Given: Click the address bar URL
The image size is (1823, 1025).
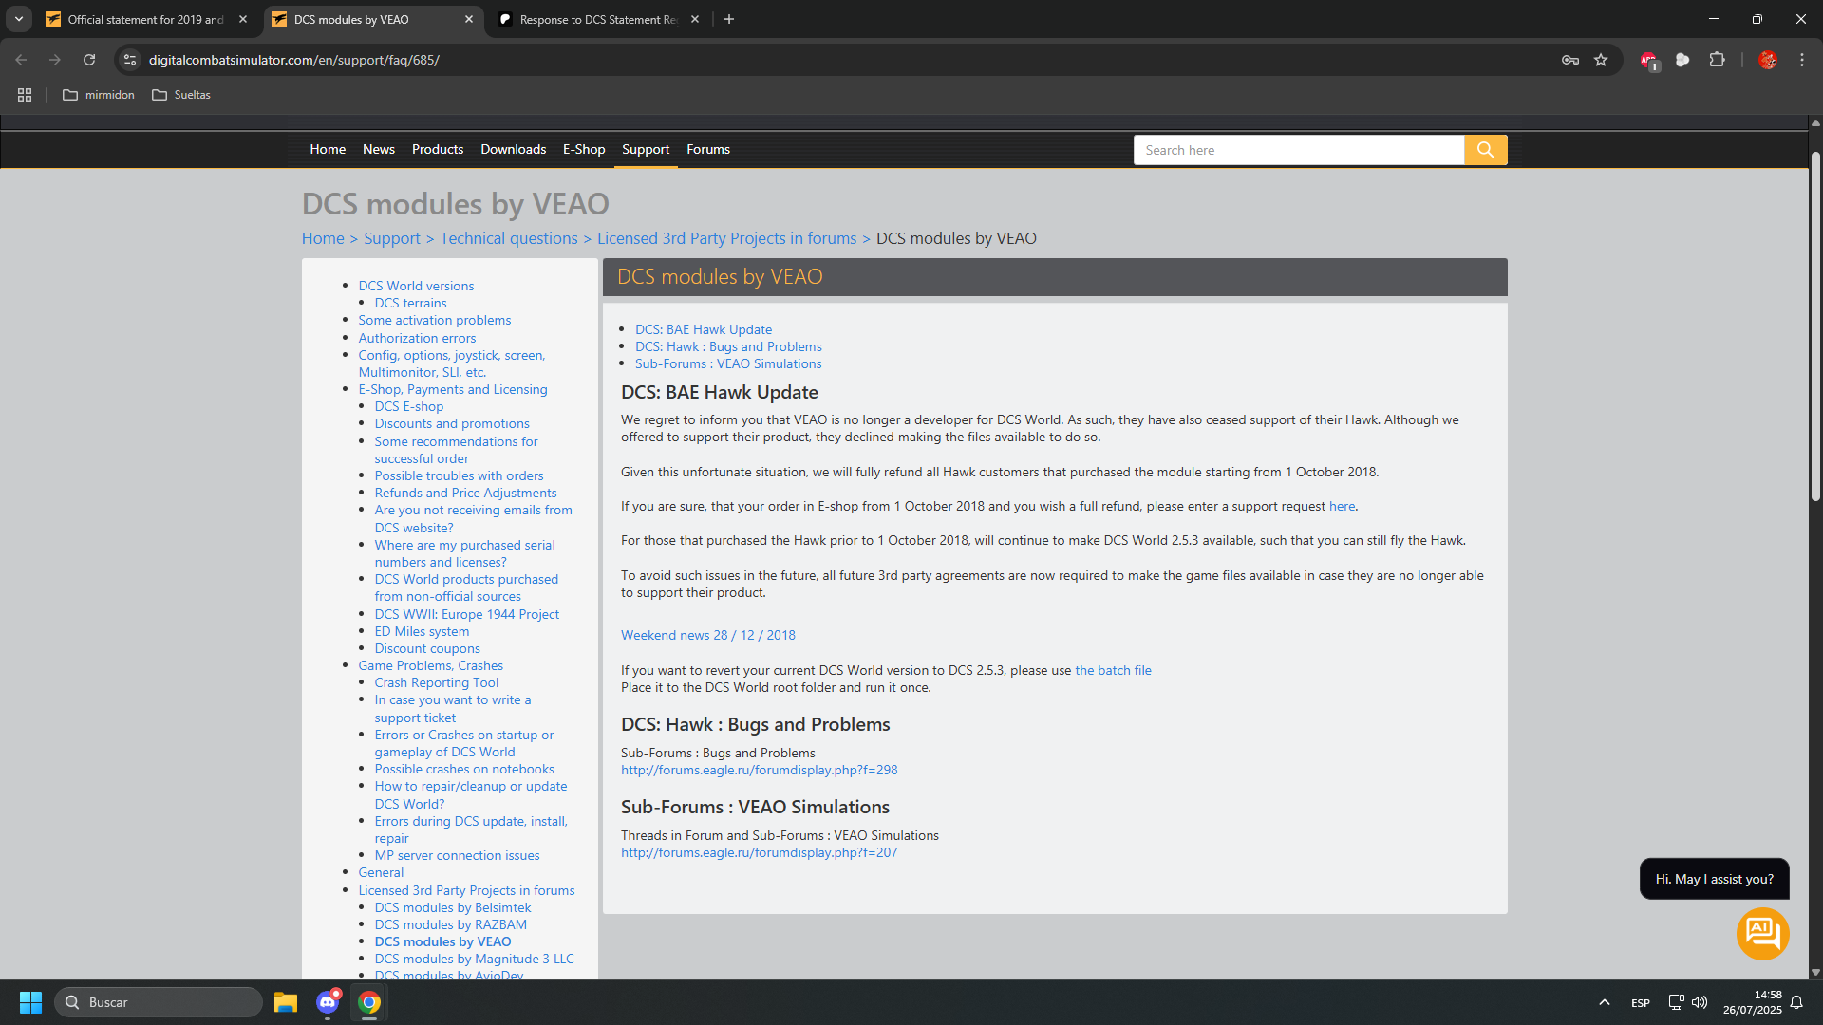Looking at the screenshot, I should [294, 60].
